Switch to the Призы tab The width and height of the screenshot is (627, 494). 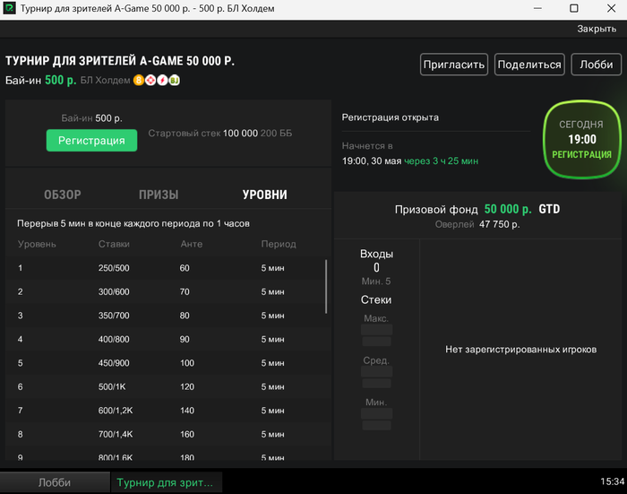click(x=159, y=195)
